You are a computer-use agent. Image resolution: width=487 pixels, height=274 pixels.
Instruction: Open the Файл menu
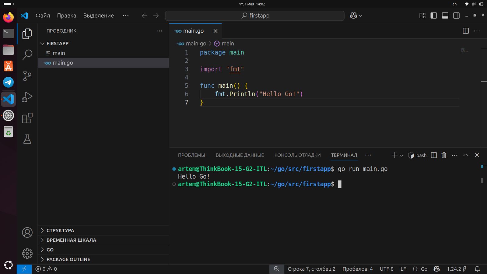coord(43,16)
